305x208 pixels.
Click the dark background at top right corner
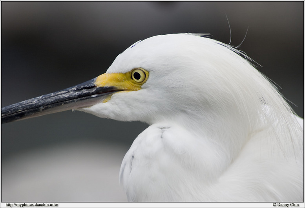283,20
